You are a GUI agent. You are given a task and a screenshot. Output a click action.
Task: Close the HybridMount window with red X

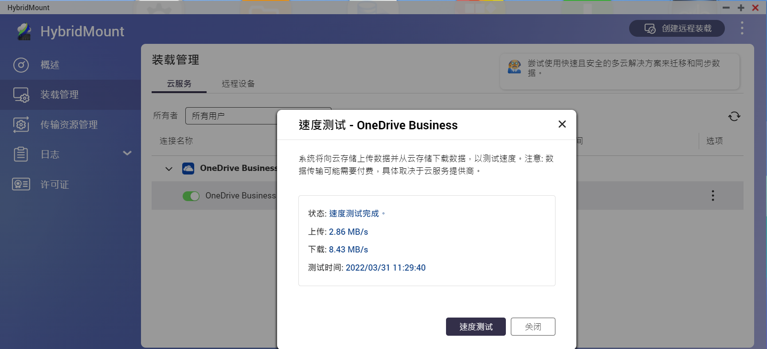(x=755, y=8)
